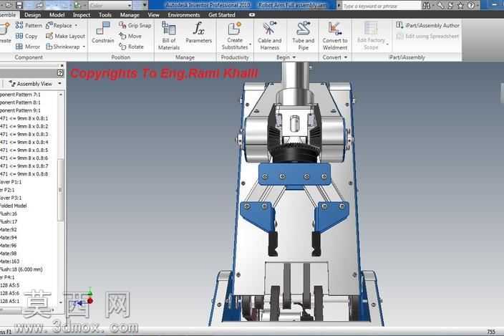The height and width of the screenshot is (336, 504).
Task: Click the Component panel title
Action: pos(29,57)
